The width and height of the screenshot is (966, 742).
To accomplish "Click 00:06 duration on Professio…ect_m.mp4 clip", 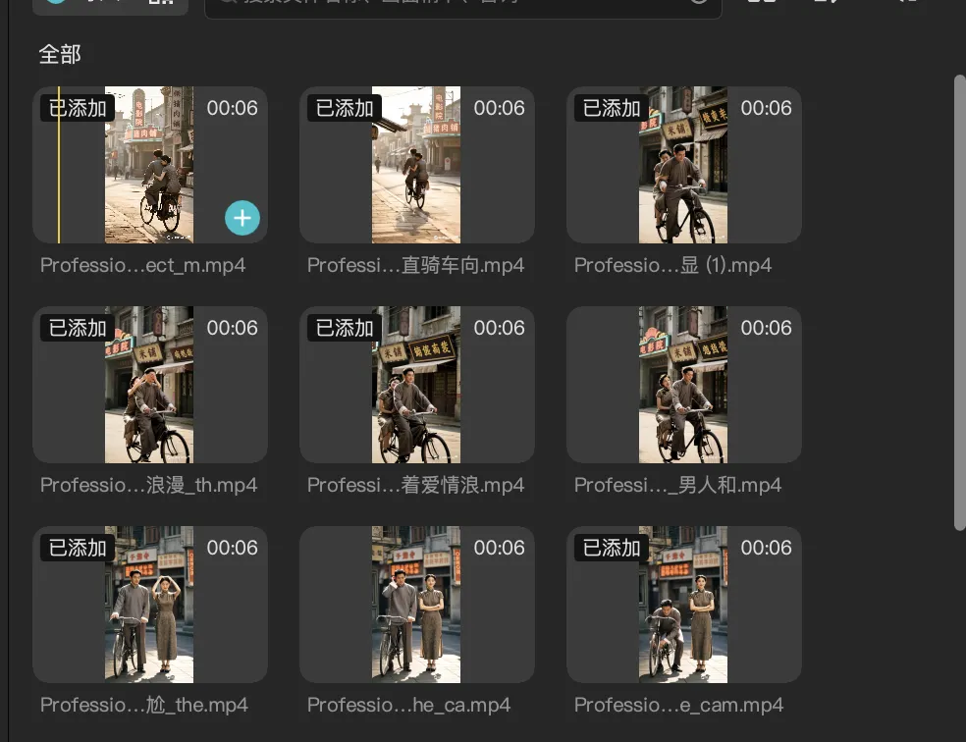I will coord(233,108).
